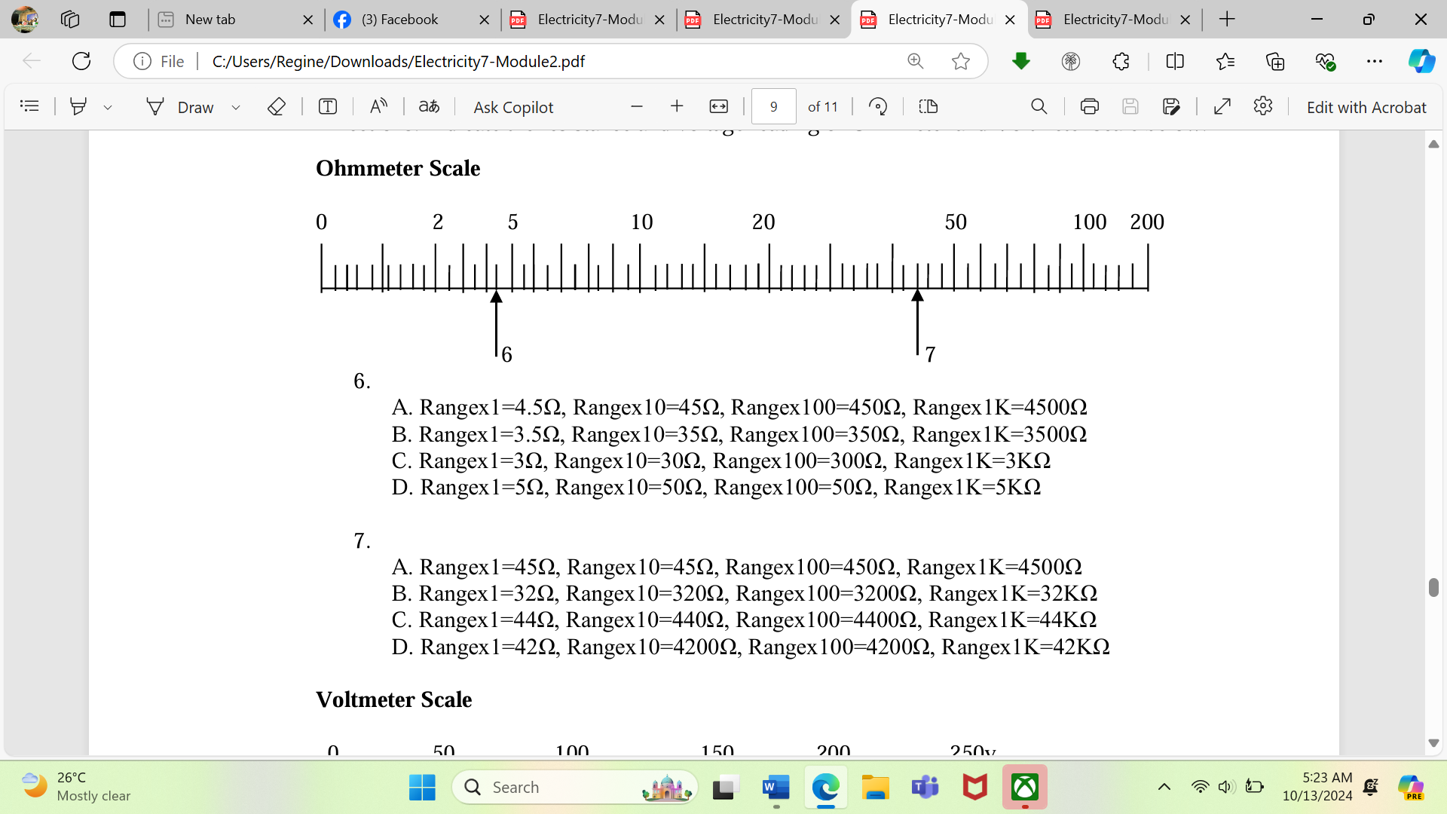The height and width of the screenshot is (814, 1447).
Task: Go back to previous page
Action: coord(32,61)
